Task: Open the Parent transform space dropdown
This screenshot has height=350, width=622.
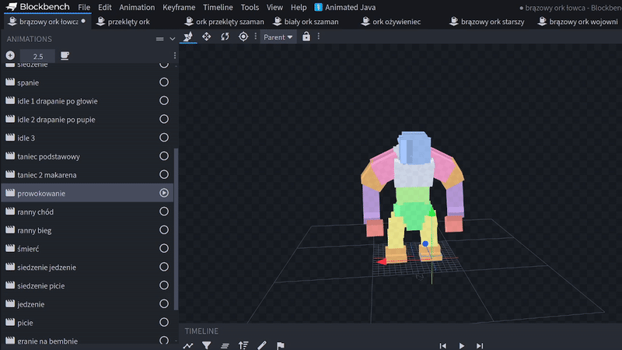Action: point(278,37)
